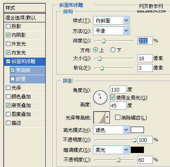The image size is (170, 167).
Task: Click the 深度 slider handle
Action: [103, 41]
